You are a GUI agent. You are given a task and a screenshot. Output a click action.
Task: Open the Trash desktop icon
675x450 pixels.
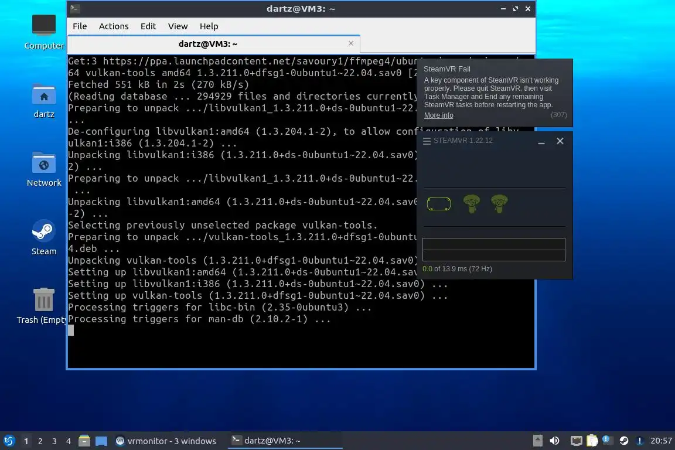point(43,306)
